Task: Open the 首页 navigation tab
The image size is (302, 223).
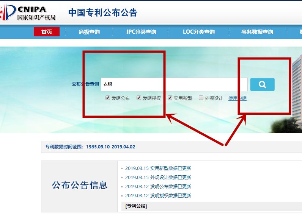Action: (x=47, y=32)
